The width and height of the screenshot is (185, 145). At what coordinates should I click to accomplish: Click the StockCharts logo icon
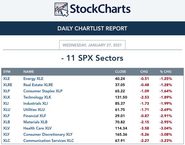pyautogui.click(x=62, y=10)
